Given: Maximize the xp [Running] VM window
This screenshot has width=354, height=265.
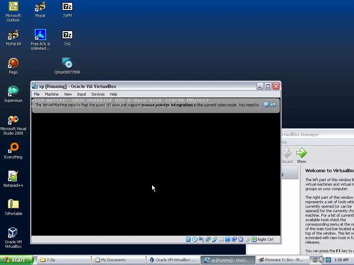Looking at the screenshot, I should click(268, 86).
